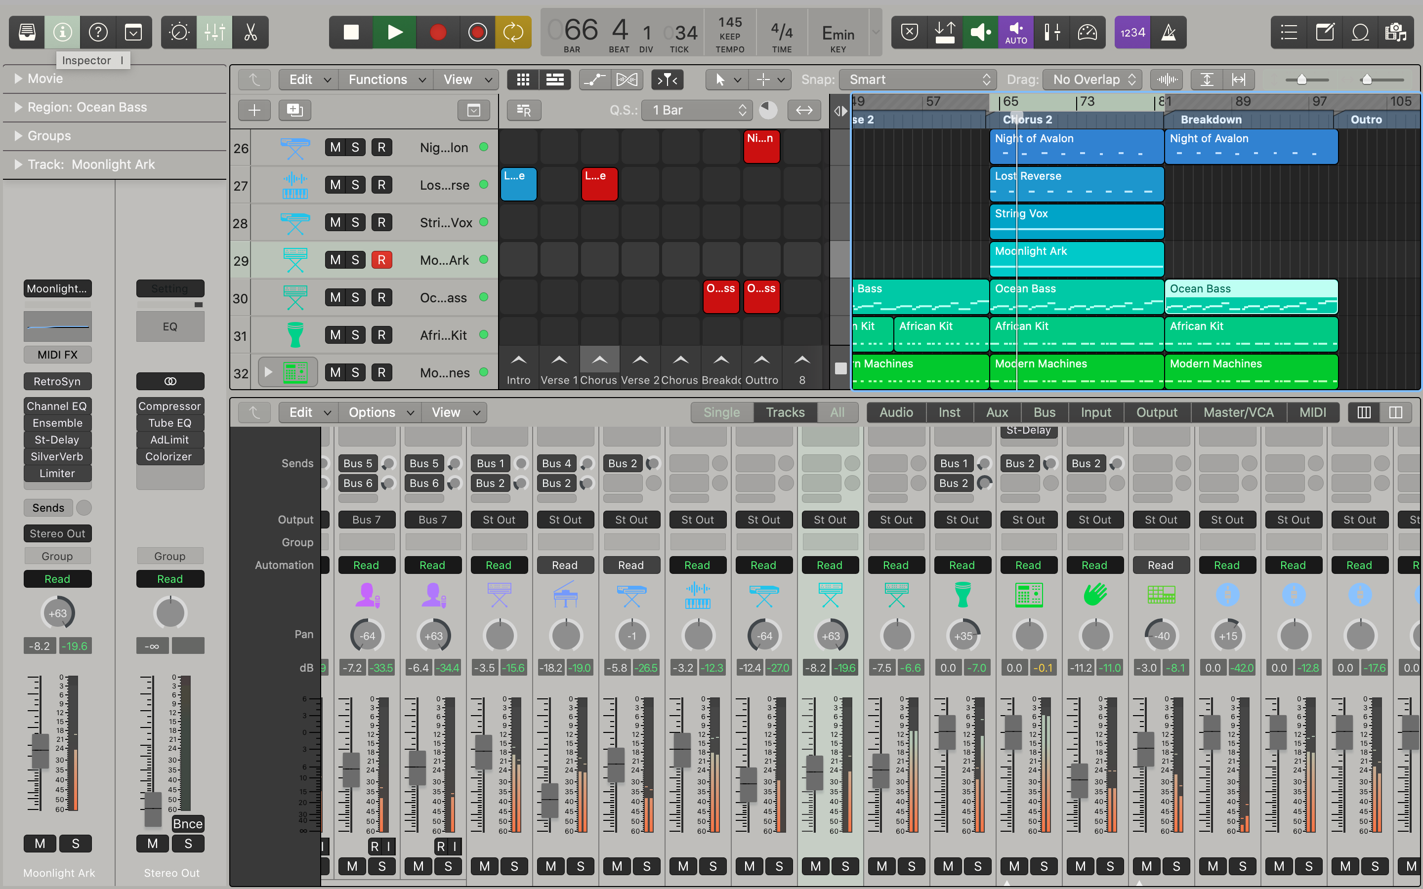The width and height of the screenshot is (1423, 889).
Task: Expand the Region: Ocean Bass inspector section
Action: [18, 107]
